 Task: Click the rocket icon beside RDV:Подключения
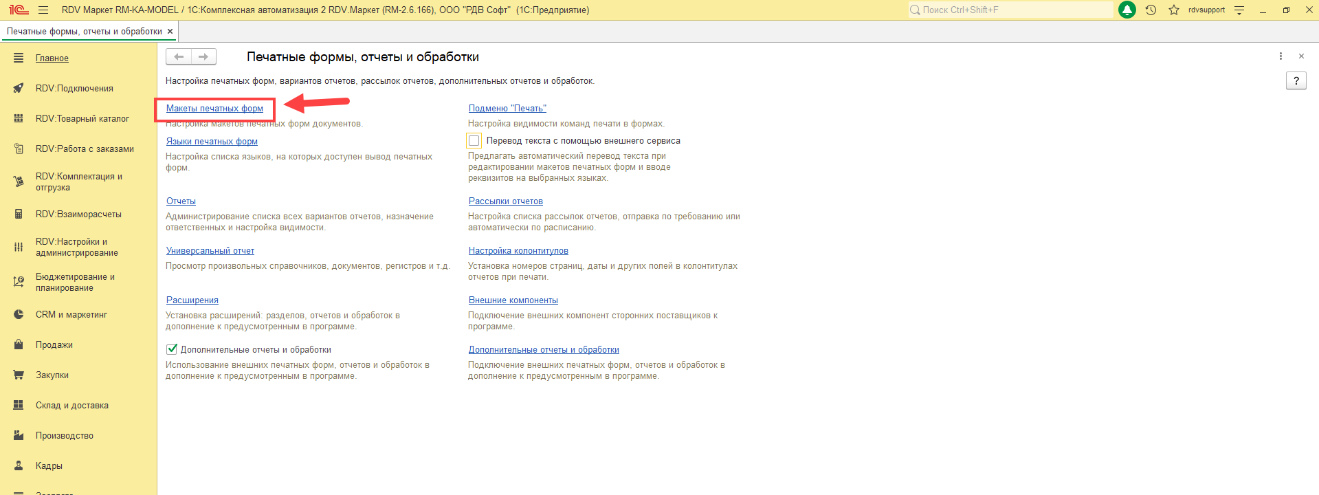[x=19, y=88]
